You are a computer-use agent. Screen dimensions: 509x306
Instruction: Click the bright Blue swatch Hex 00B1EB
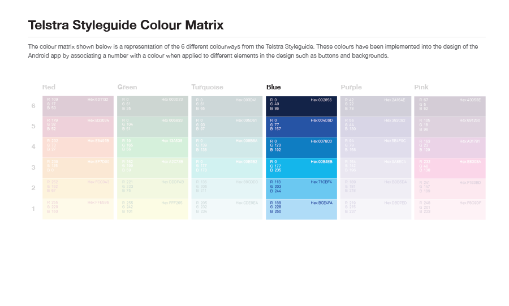[x=301, y=168]
